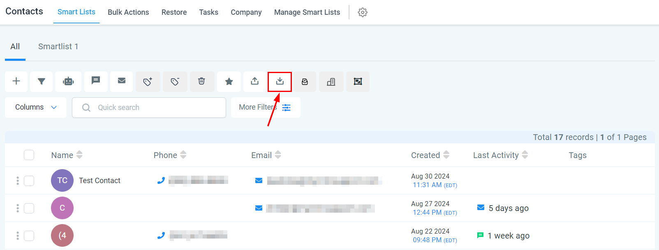659x250 pixels.
Task: Click '1 week ago' activity text
Action: (509, 236)
